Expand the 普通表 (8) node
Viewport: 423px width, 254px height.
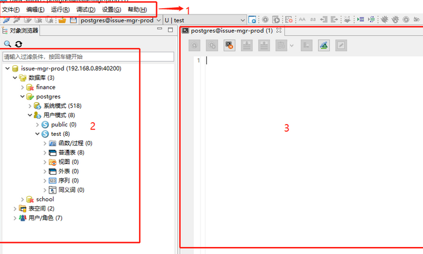45,153
